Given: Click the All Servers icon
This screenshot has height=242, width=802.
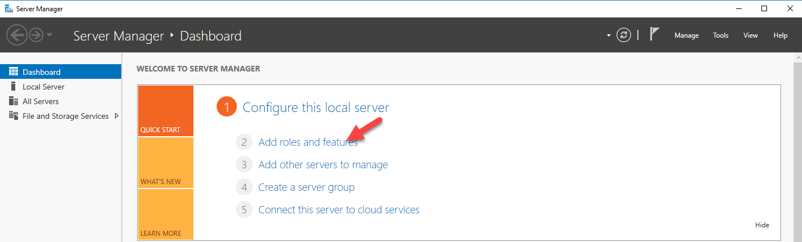Looking at the screenshot, I should point(14,101).
